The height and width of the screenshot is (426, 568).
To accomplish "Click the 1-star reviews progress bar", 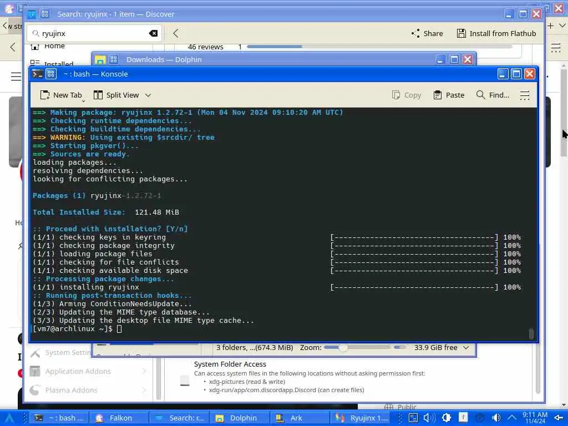I will pyautogui.click(x=379, y=47).
